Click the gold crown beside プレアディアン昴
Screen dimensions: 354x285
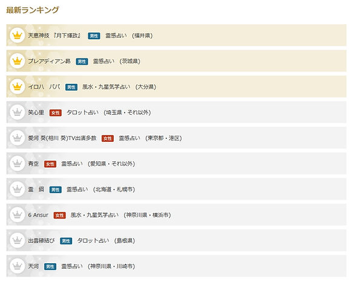[18, 61]
